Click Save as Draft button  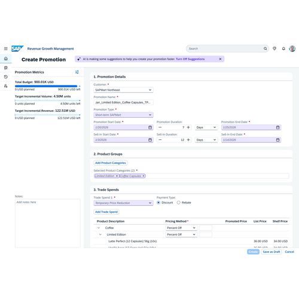pos(271,252)
